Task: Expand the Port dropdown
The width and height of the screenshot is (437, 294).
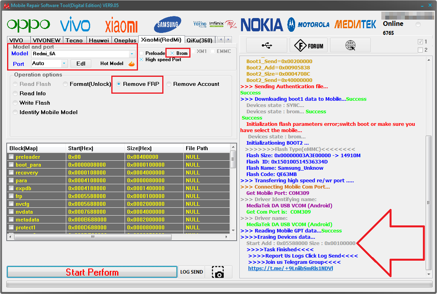Action: (64, 64)
